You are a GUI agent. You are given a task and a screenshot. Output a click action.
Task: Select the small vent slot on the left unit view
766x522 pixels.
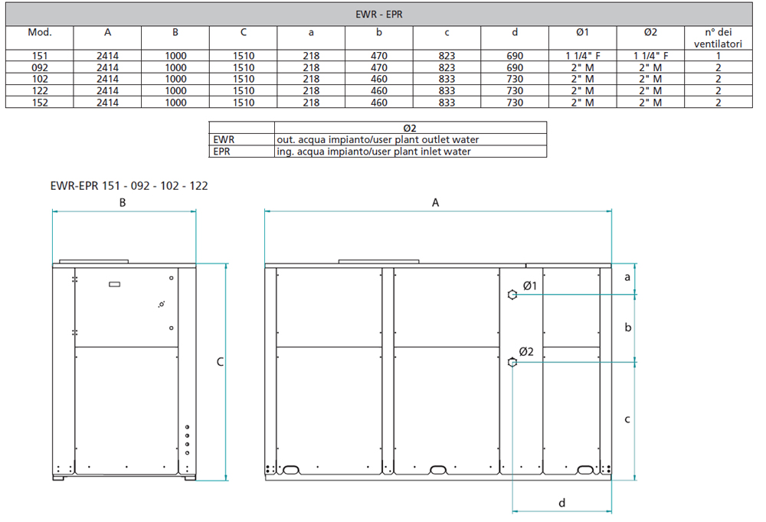click(115, 284)
